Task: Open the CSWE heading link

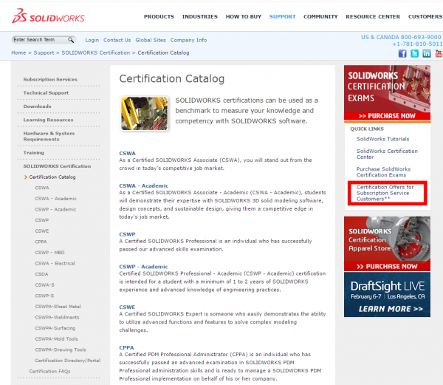Action: (x=128, y=307)
